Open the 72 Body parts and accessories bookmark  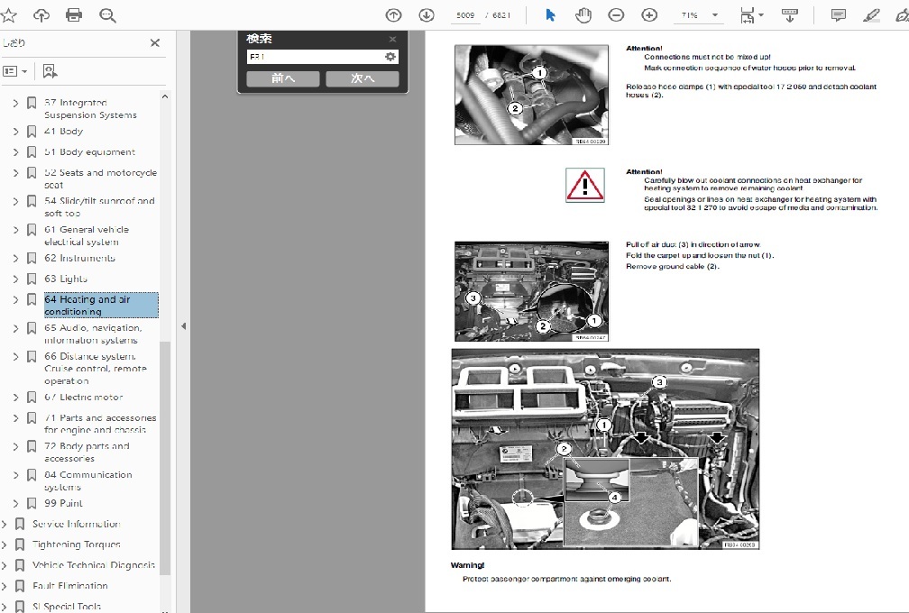tap(87, 452)
